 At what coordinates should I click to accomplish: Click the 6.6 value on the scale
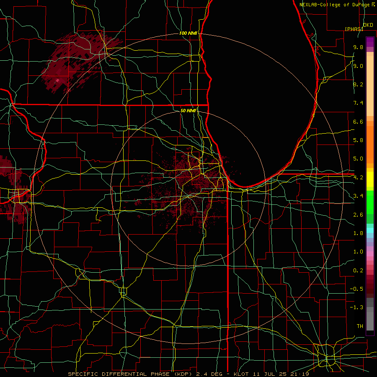click(358, 121)
